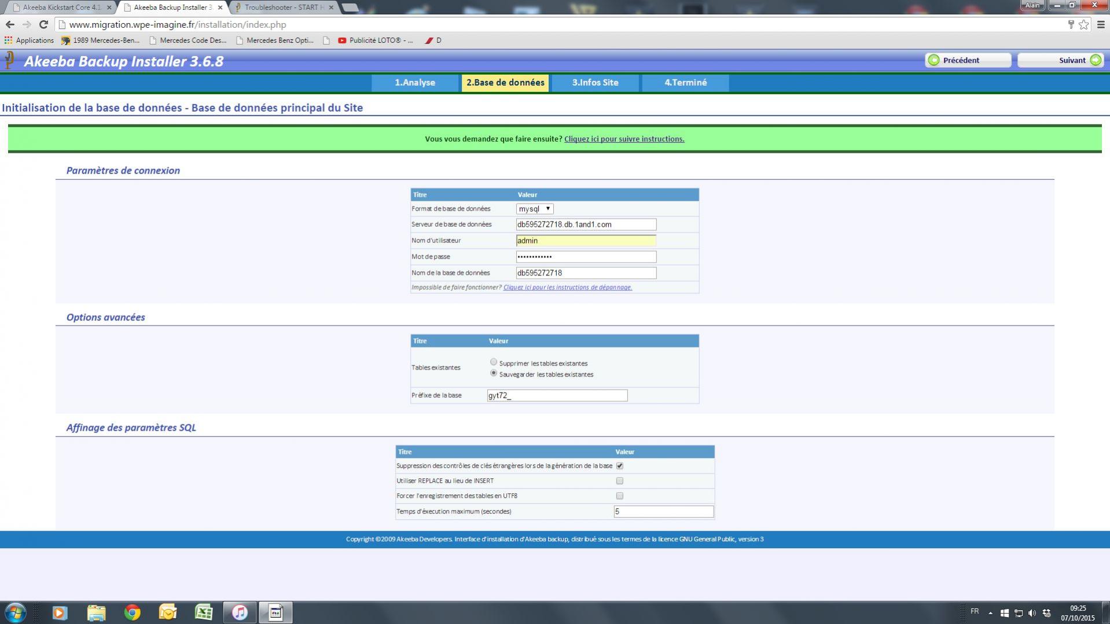Click the Windows flag Action Center tray icon
This screenshot has width=1110, height=624.
(x=1004, y=612)
